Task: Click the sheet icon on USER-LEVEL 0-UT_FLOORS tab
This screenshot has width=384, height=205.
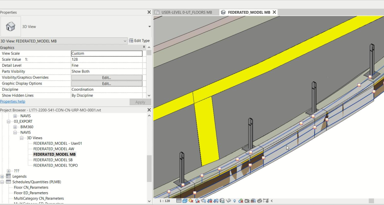Action: click(157, 12)
